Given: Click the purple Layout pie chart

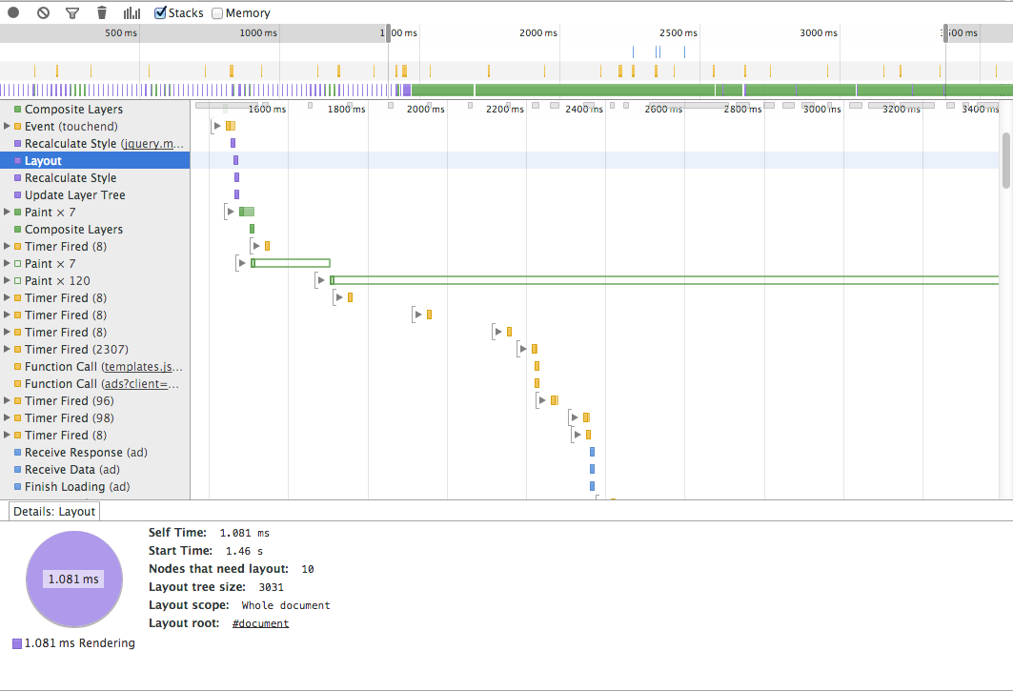Looking at the screenshot, I should click(x=73, y=579).
